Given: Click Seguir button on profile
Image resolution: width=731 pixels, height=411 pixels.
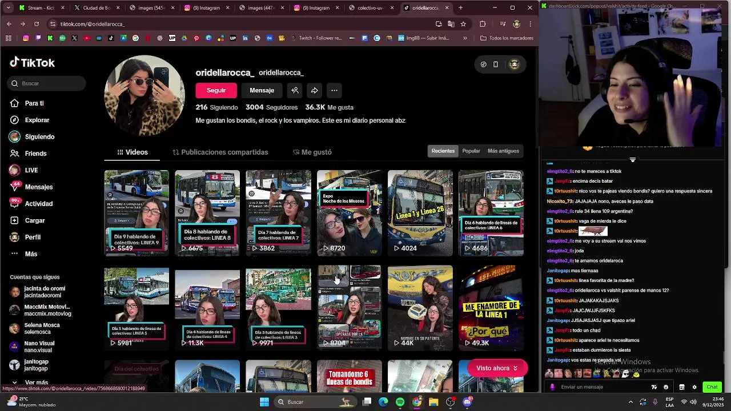Looking at the screenshot, I should pos(216,90).
